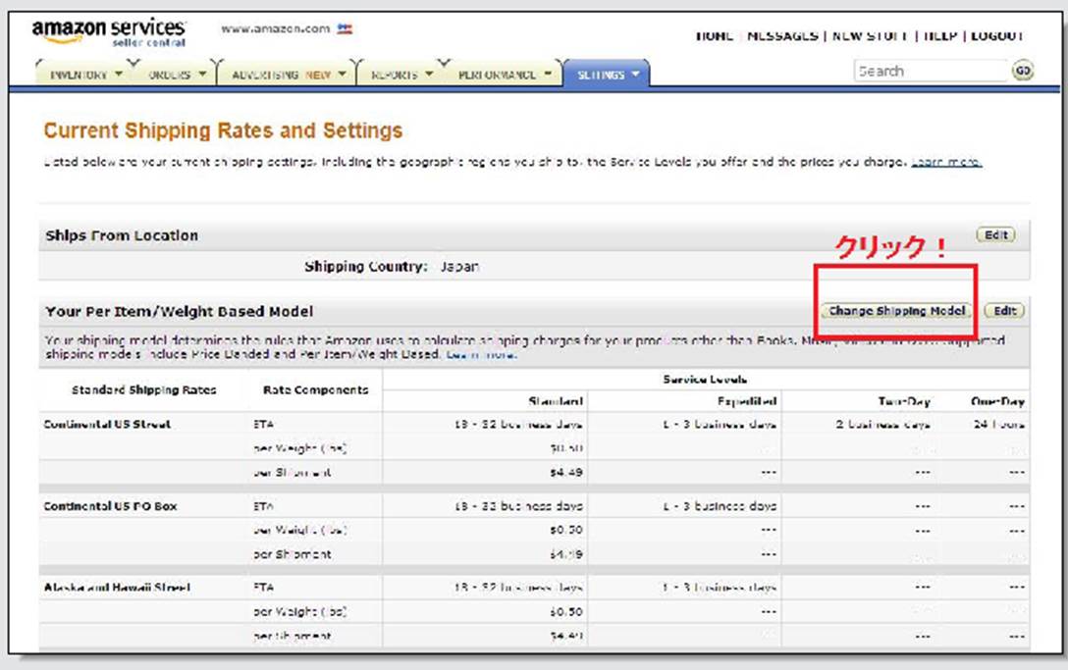Click Learn more link under page heading
This screenshot has width=1068, height=670.
[945, 162]
